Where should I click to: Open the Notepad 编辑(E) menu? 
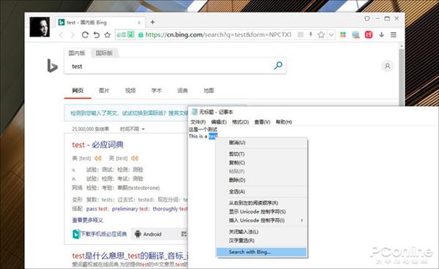219,122
